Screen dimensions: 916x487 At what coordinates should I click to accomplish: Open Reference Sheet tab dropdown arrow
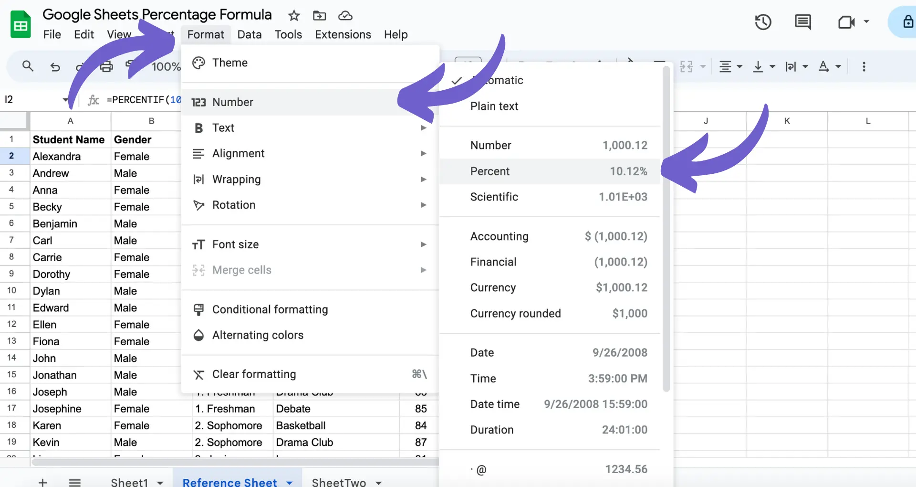click(290, 483)
